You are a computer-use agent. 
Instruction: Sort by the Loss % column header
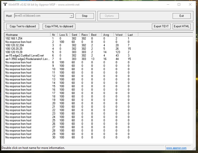point(64,35)
